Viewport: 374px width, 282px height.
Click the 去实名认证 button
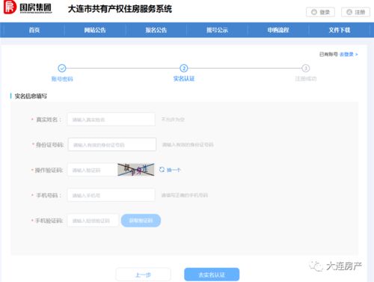pyautogui.click(x=212, y=275)
